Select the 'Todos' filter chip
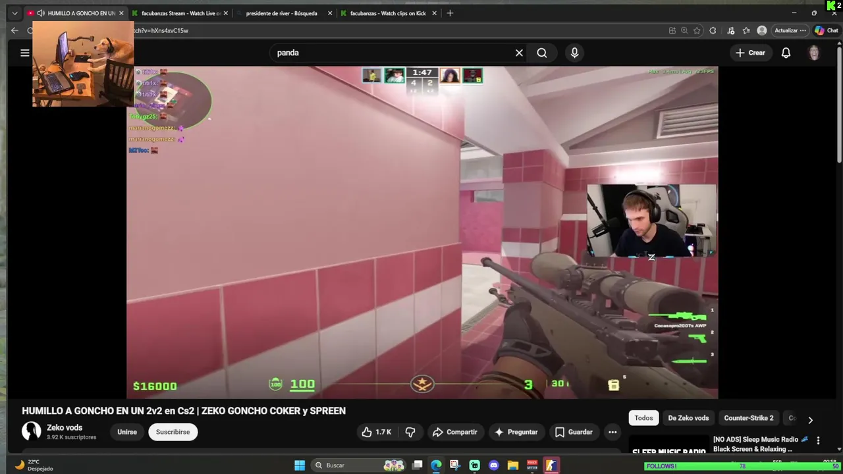Image resolution: width=843 pixels, height=474 pixels. 643,418
